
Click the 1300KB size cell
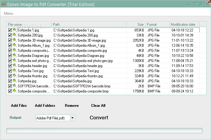[x=138, y=61]
